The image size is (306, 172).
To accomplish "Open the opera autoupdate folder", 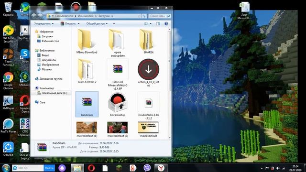I will 118,43.
